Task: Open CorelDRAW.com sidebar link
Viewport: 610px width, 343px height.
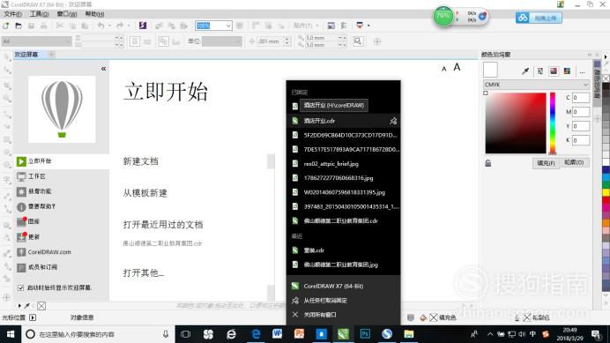Action: click(x=49, y=252)
